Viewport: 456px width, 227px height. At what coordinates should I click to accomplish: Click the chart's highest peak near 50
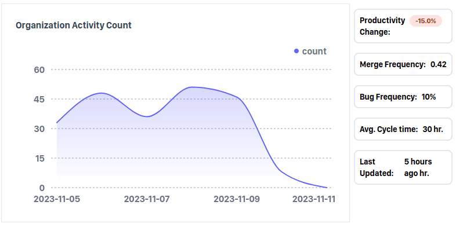click(x=192, y=87)
